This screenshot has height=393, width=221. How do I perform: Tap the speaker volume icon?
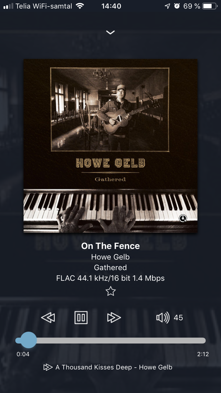[x=163, y=318]
